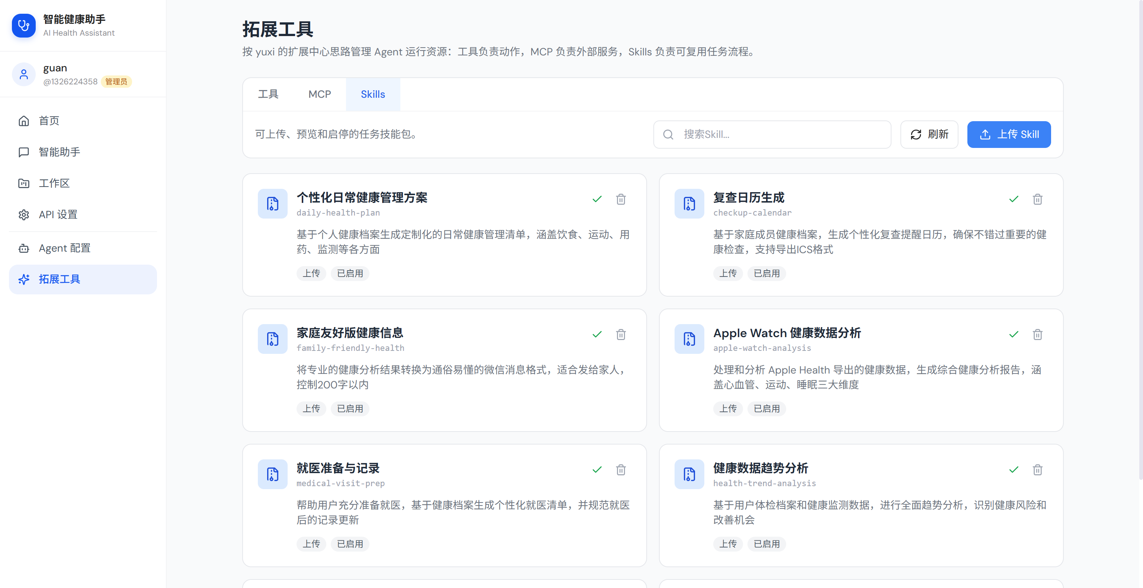Switch to the MCP tab
Image resolution: width=1143 pixels, height=588 pixels.
pyautogui.click(x=320, y=94)
